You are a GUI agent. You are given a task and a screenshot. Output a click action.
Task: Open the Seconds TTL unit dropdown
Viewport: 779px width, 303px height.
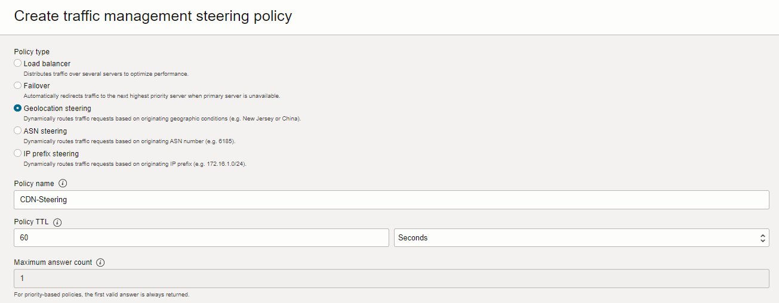coord(581,237)
